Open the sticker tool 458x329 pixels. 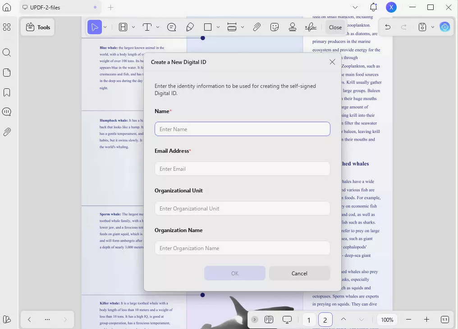[275, 27]
